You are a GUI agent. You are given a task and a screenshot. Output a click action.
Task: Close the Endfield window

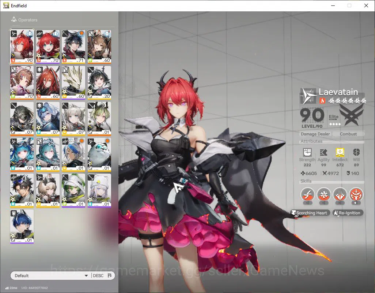click(366, 5)
